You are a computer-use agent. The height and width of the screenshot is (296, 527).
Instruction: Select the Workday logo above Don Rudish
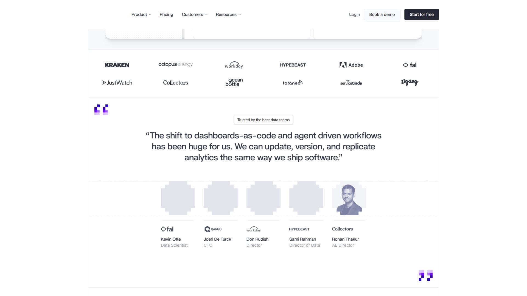(254, 229)
